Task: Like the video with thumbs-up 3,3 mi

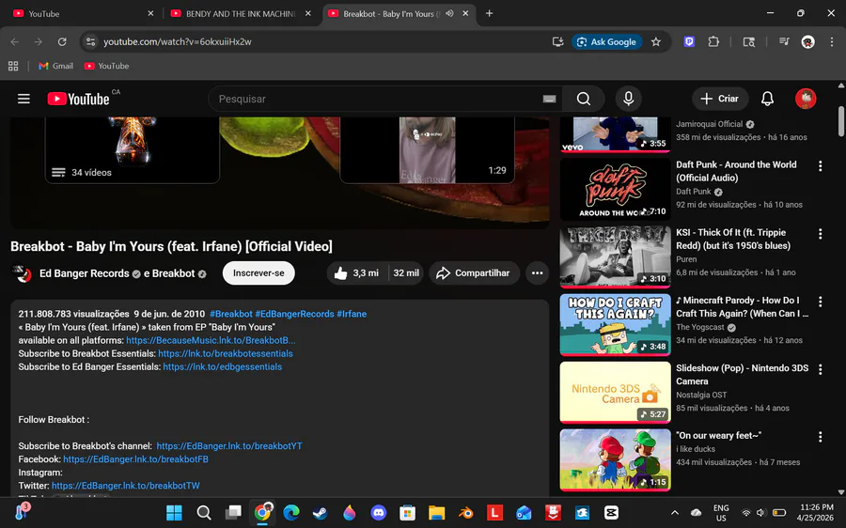Action: (x=356, y=272)
